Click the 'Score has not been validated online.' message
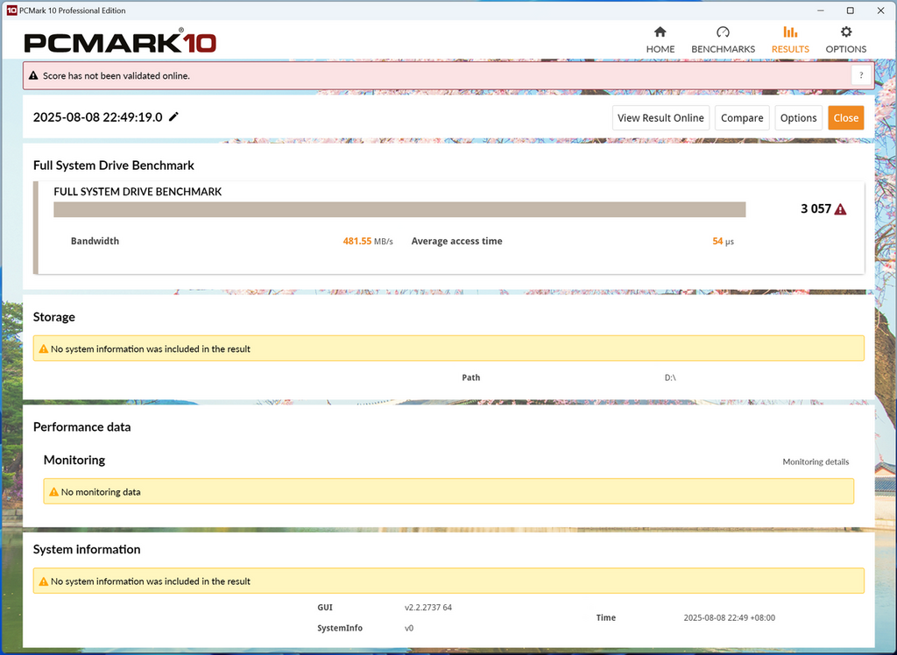The width and height of the screenshot is (897, 655). [x=117, y=75]
